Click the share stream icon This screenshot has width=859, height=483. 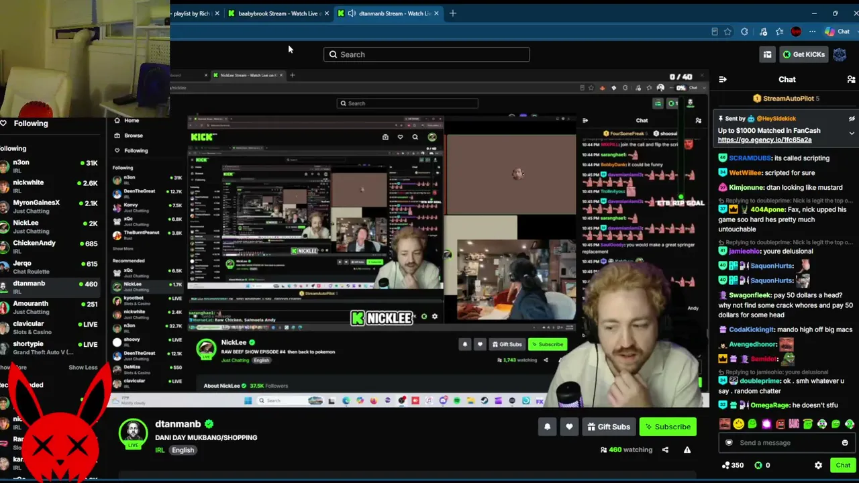point(665,449)
